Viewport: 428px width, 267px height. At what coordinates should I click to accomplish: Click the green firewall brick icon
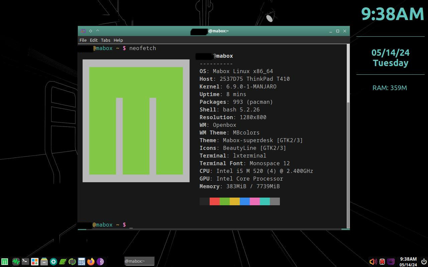click(63, 261)
